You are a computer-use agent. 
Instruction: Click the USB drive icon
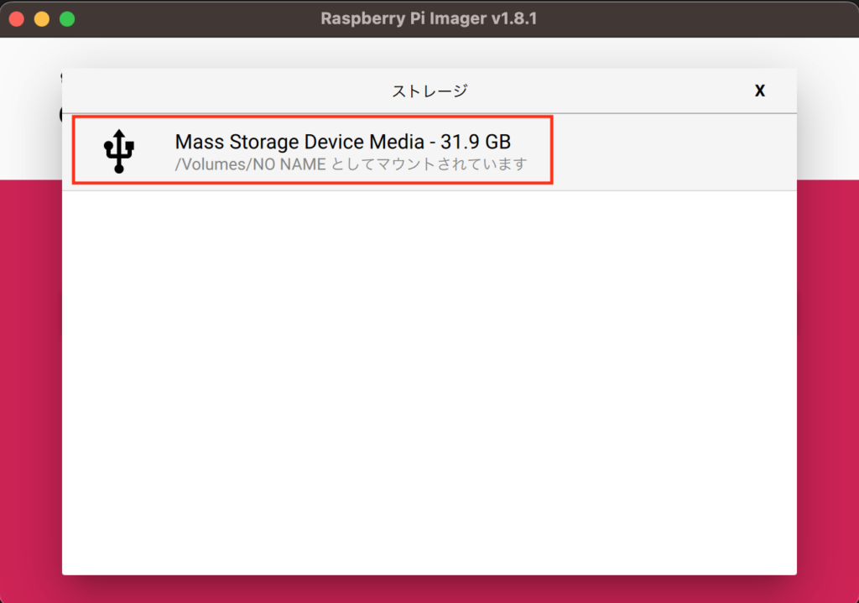coord(119,151)
